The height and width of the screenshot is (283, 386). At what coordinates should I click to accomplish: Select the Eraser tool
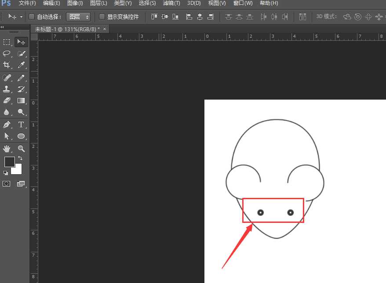click(7, 100)
